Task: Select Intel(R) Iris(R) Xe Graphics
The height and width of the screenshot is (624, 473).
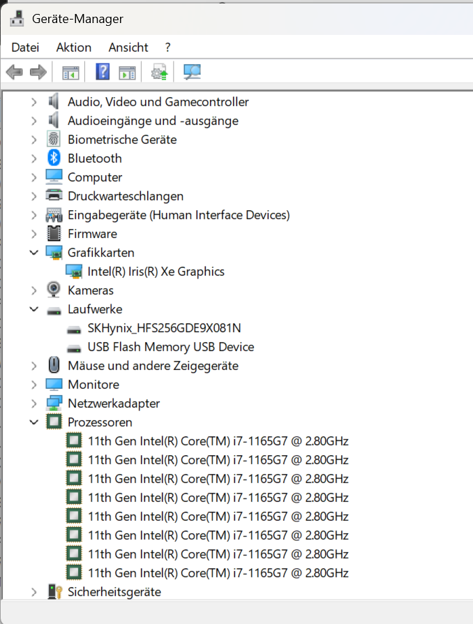Action: (156, 272)
